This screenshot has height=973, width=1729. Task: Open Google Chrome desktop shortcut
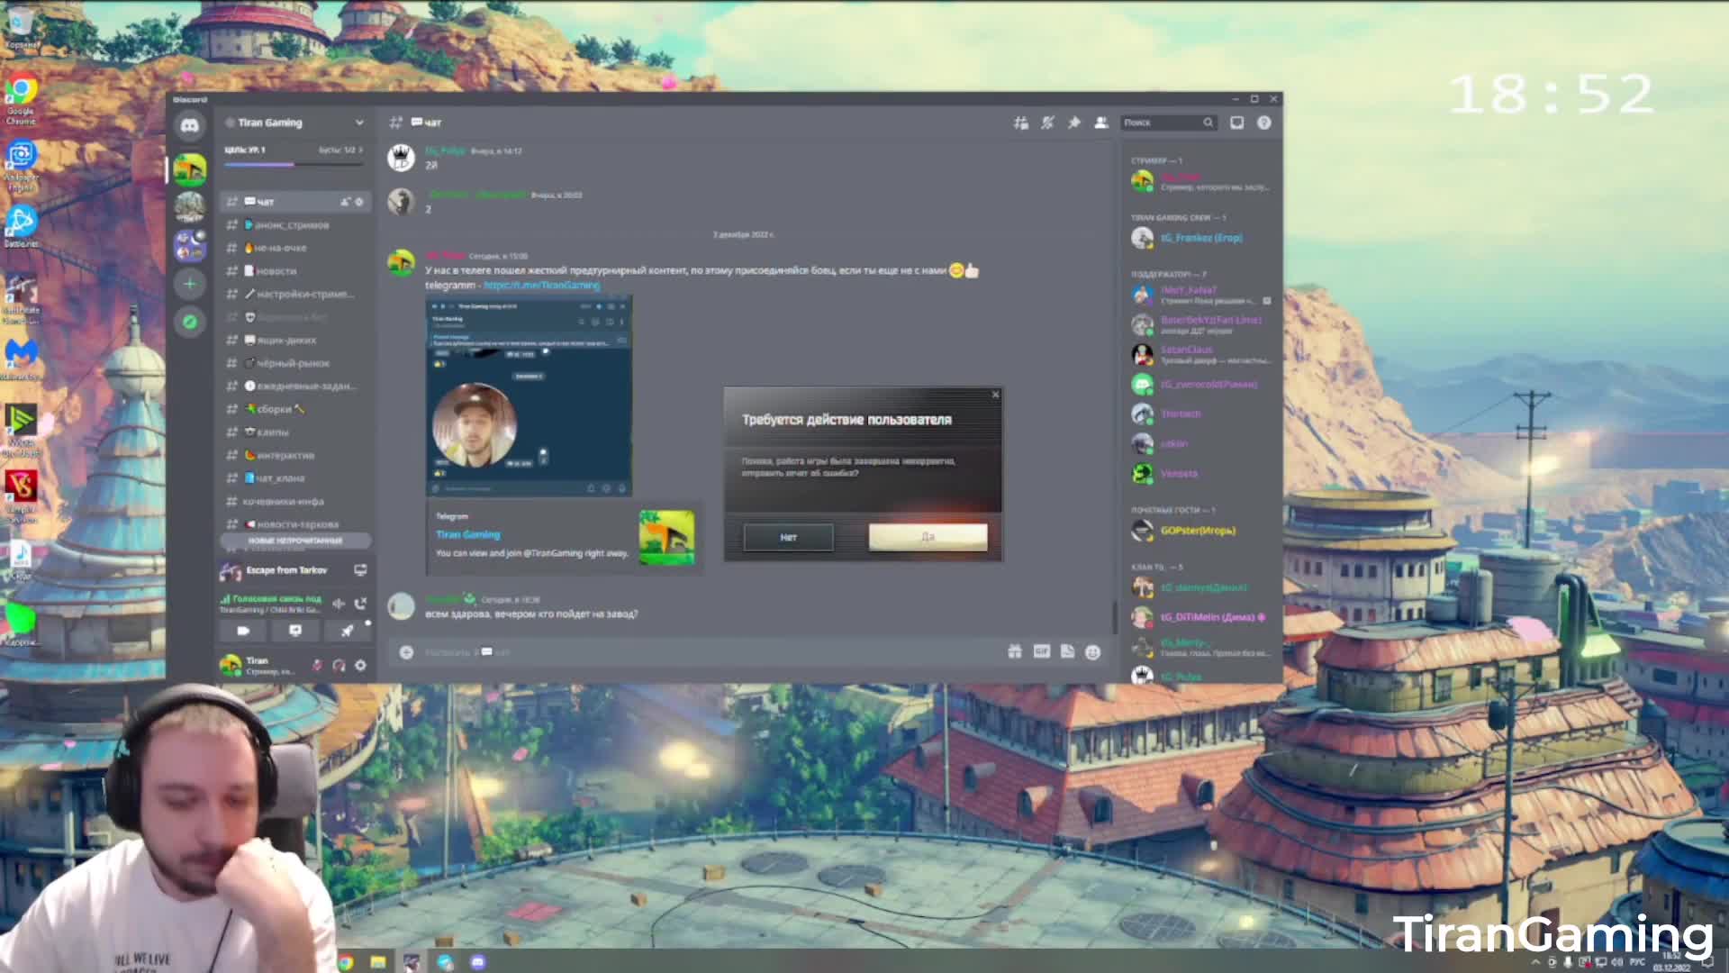pos(22,99)
